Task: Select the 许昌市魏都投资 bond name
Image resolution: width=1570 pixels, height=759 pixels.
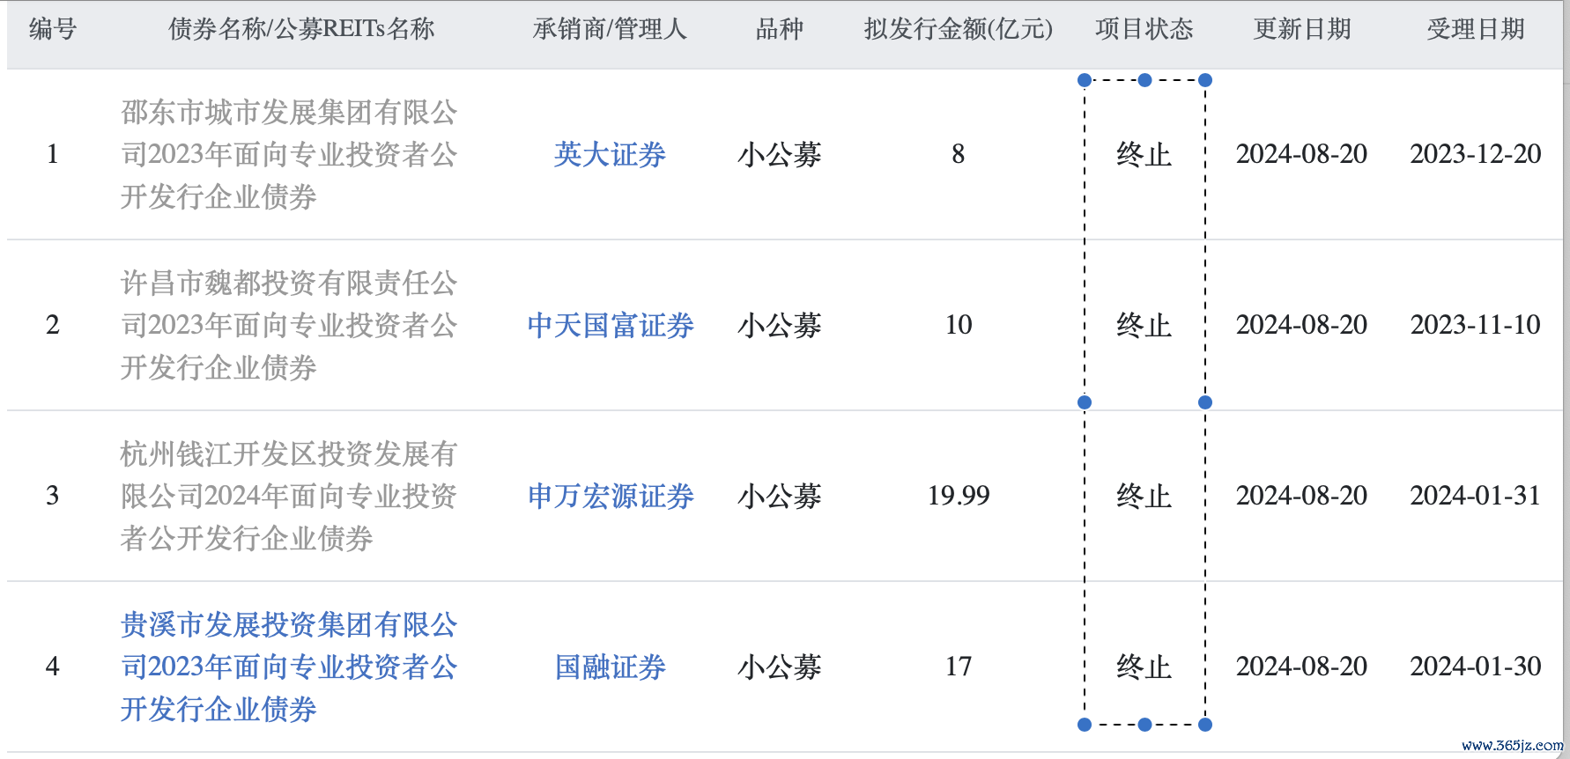Action: [x=289, y=326]
